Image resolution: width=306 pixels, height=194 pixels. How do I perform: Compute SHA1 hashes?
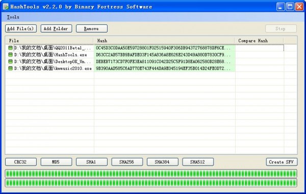(92, 162)
